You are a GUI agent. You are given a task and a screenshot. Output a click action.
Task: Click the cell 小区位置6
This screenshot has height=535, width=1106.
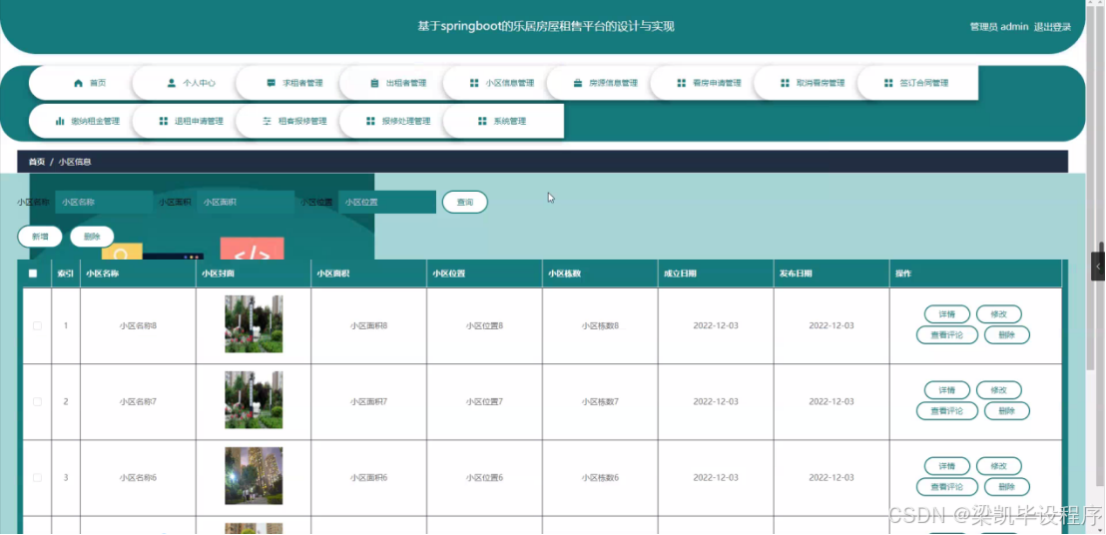[x=484, y=477]
